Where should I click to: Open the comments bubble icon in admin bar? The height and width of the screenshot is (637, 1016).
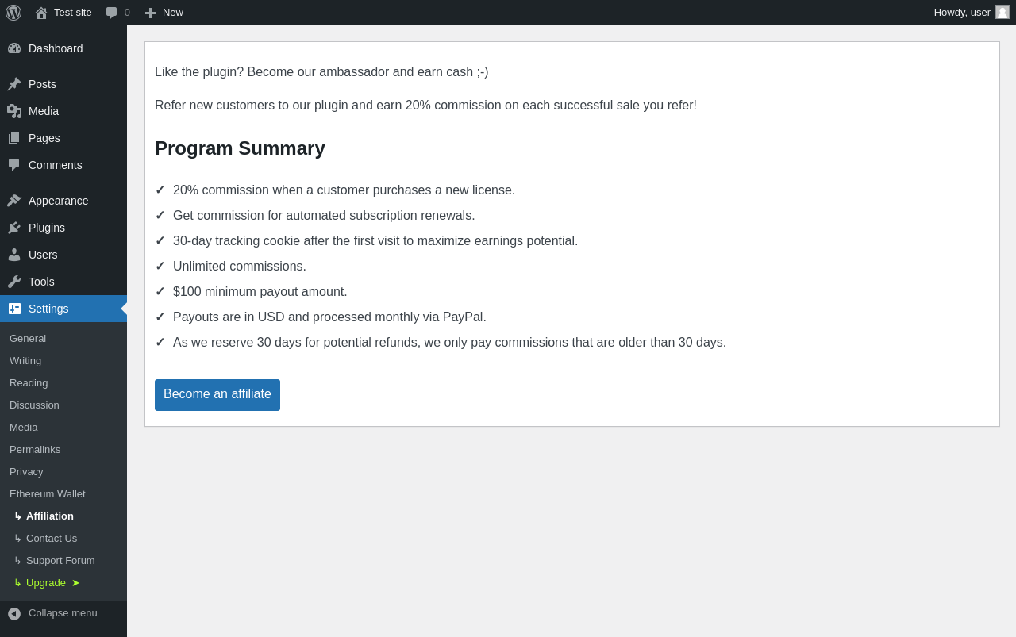click(112, 13)
